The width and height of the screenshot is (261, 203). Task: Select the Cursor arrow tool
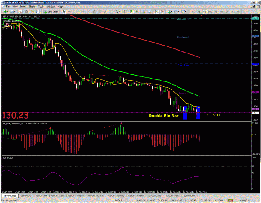pos(64,12)
